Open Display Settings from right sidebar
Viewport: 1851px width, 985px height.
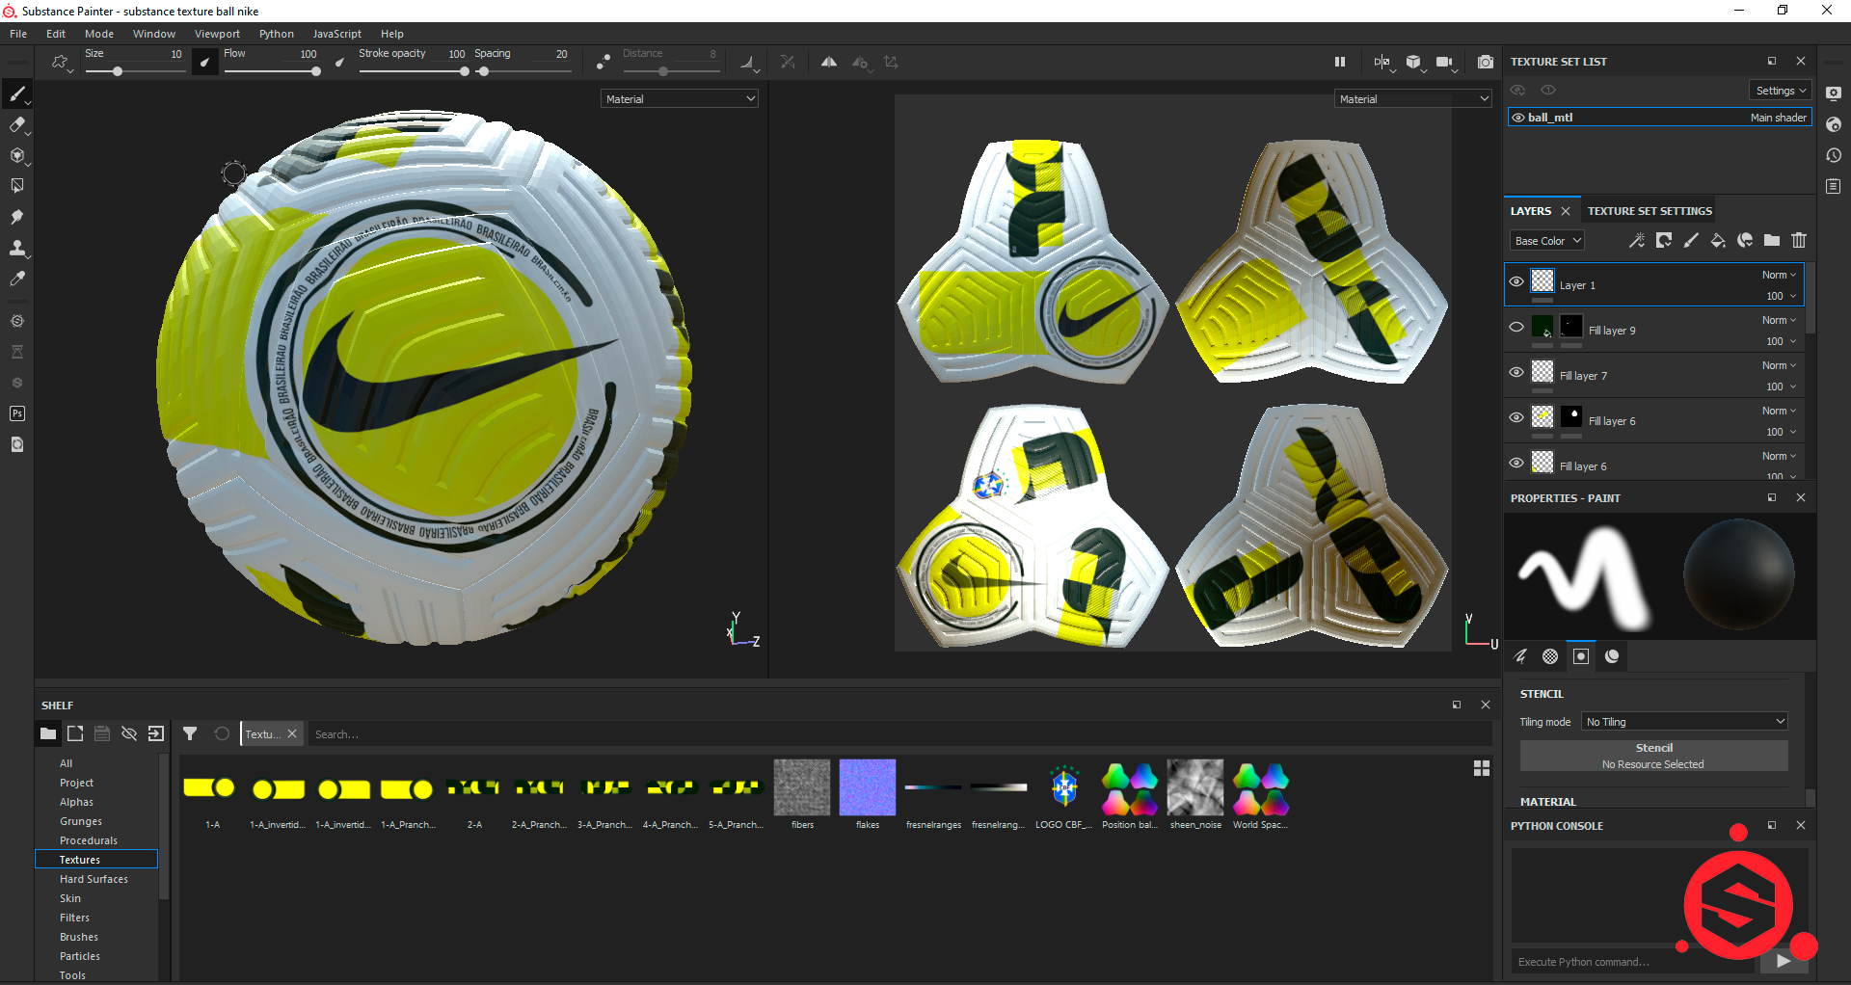point(1834,93)
